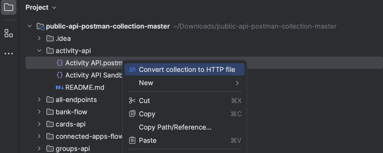
Task: Expand the cards-api folder
Action: pos(39,124)
